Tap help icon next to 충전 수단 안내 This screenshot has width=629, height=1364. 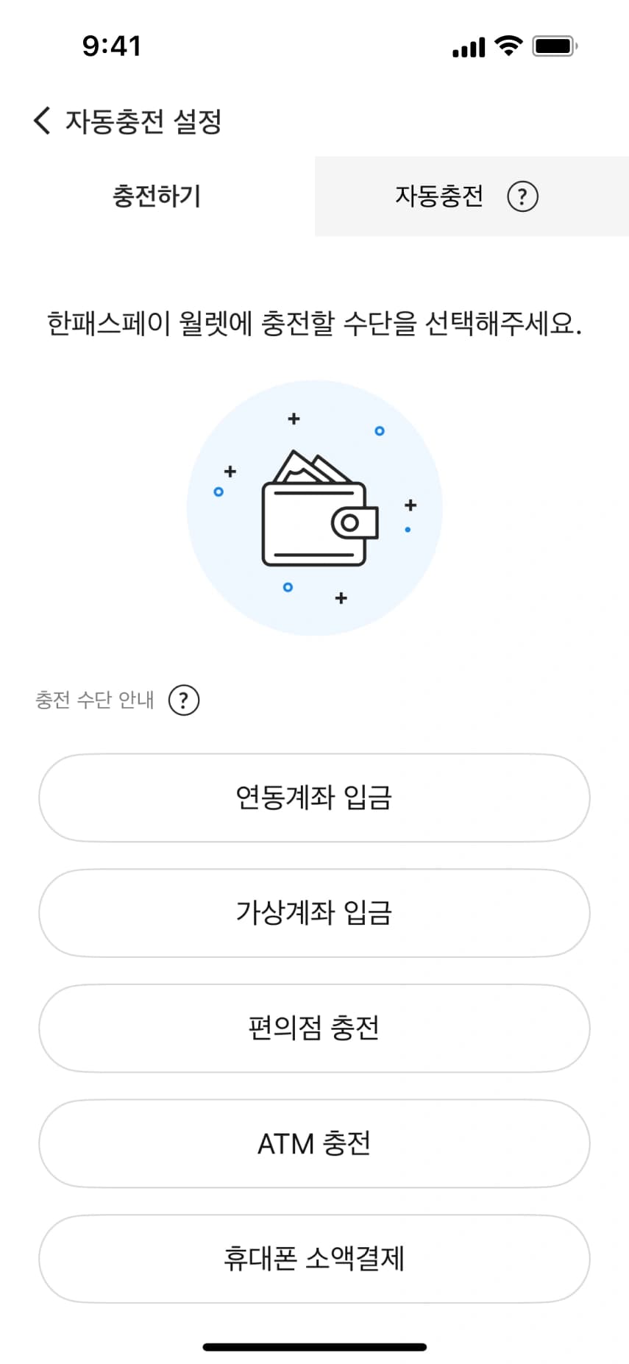pyautogui.click(x=184, y=700)
